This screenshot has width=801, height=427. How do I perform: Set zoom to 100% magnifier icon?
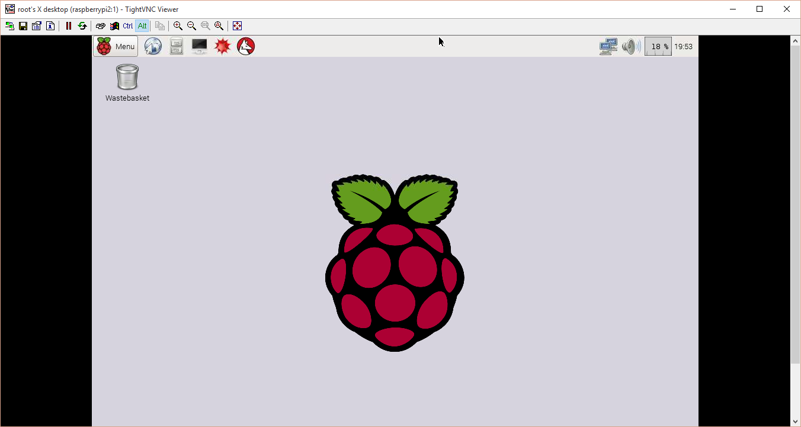(x=205, y=26)
